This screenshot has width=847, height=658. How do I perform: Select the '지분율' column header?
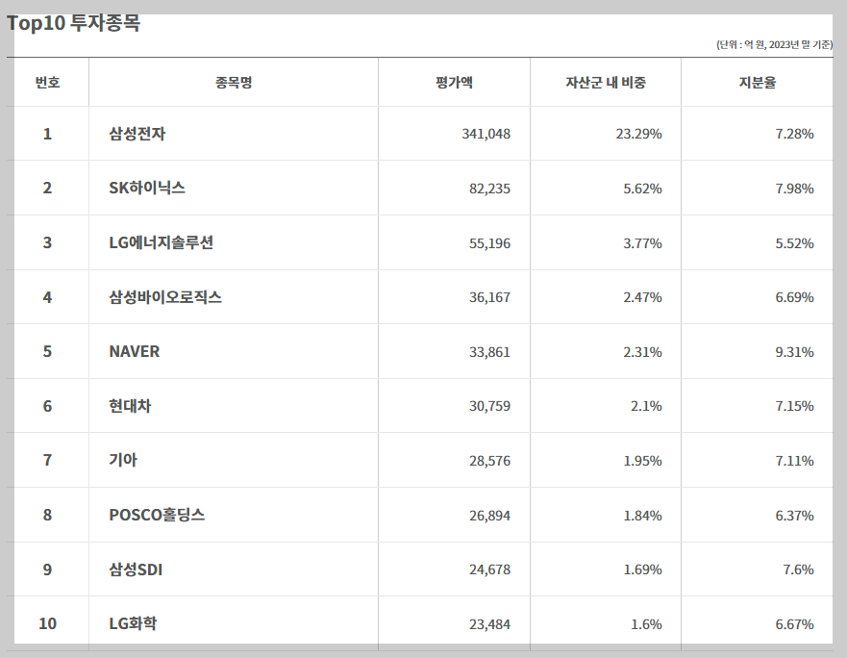pos(758,82)
